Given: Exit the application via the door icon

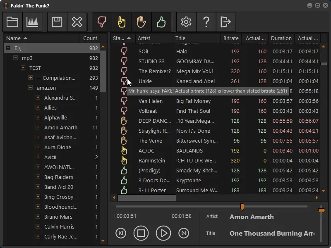Looking at the screenshot, I should click(x=225, y=22).
